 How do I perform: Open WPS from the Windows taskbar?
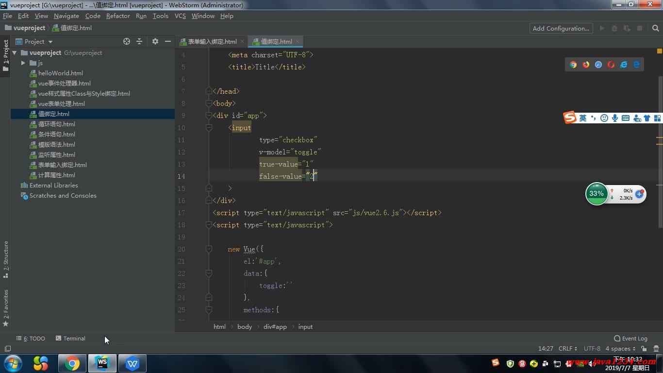(x=132, y=363)
